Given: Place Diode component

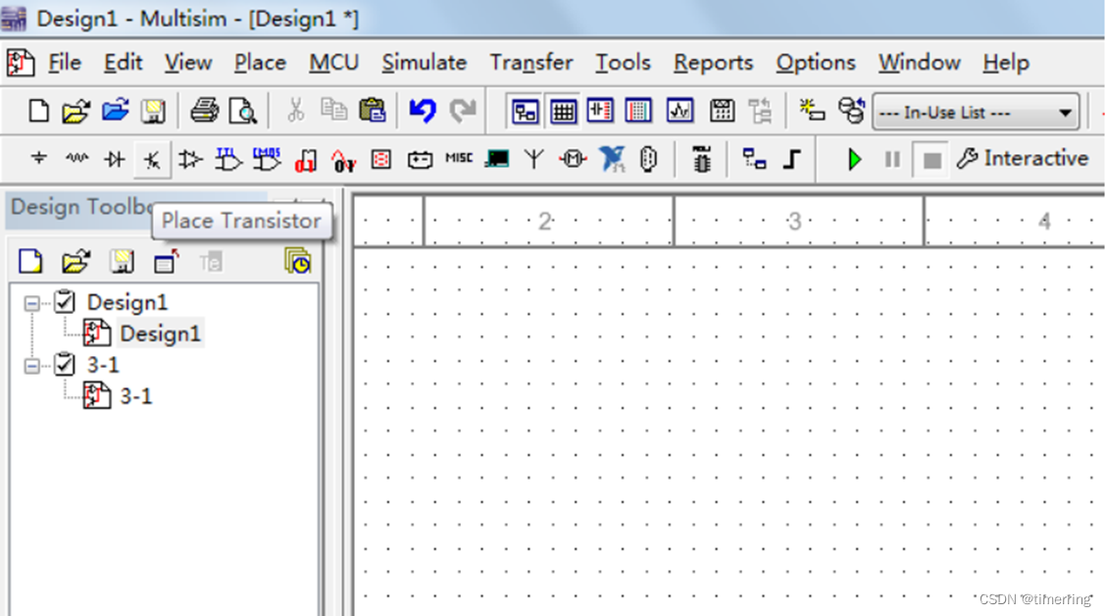Looking at the screenshot, I should coord(115,160).
